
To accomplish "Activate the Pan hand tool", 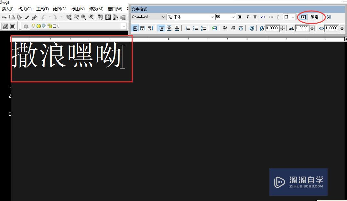I will [69, 17].
